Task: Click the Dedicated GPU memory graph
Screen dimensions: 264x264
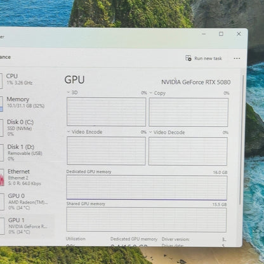Action: [x=147, y=188]
